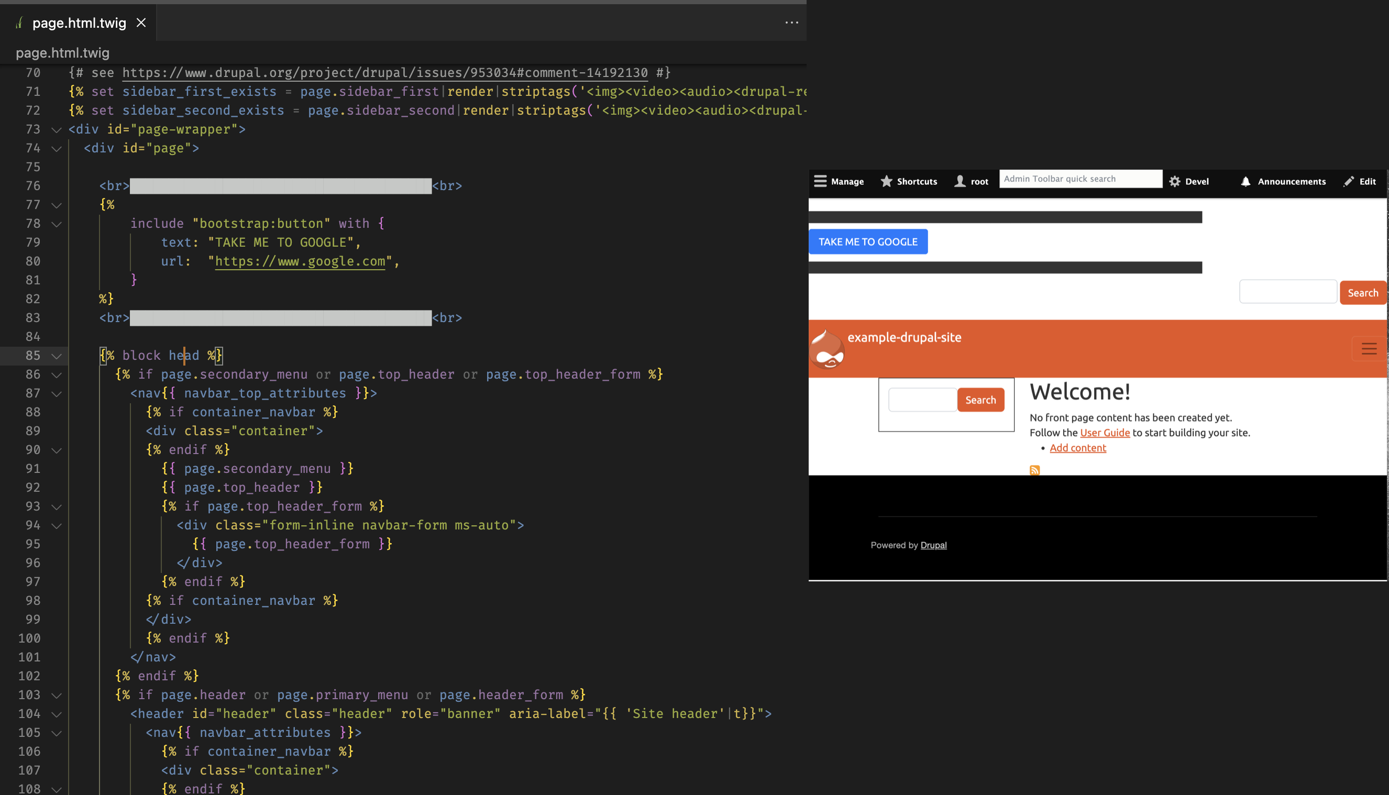Click the RSS feed icon
Viewport: 1389px width, 795px height.
[1034, 470]
